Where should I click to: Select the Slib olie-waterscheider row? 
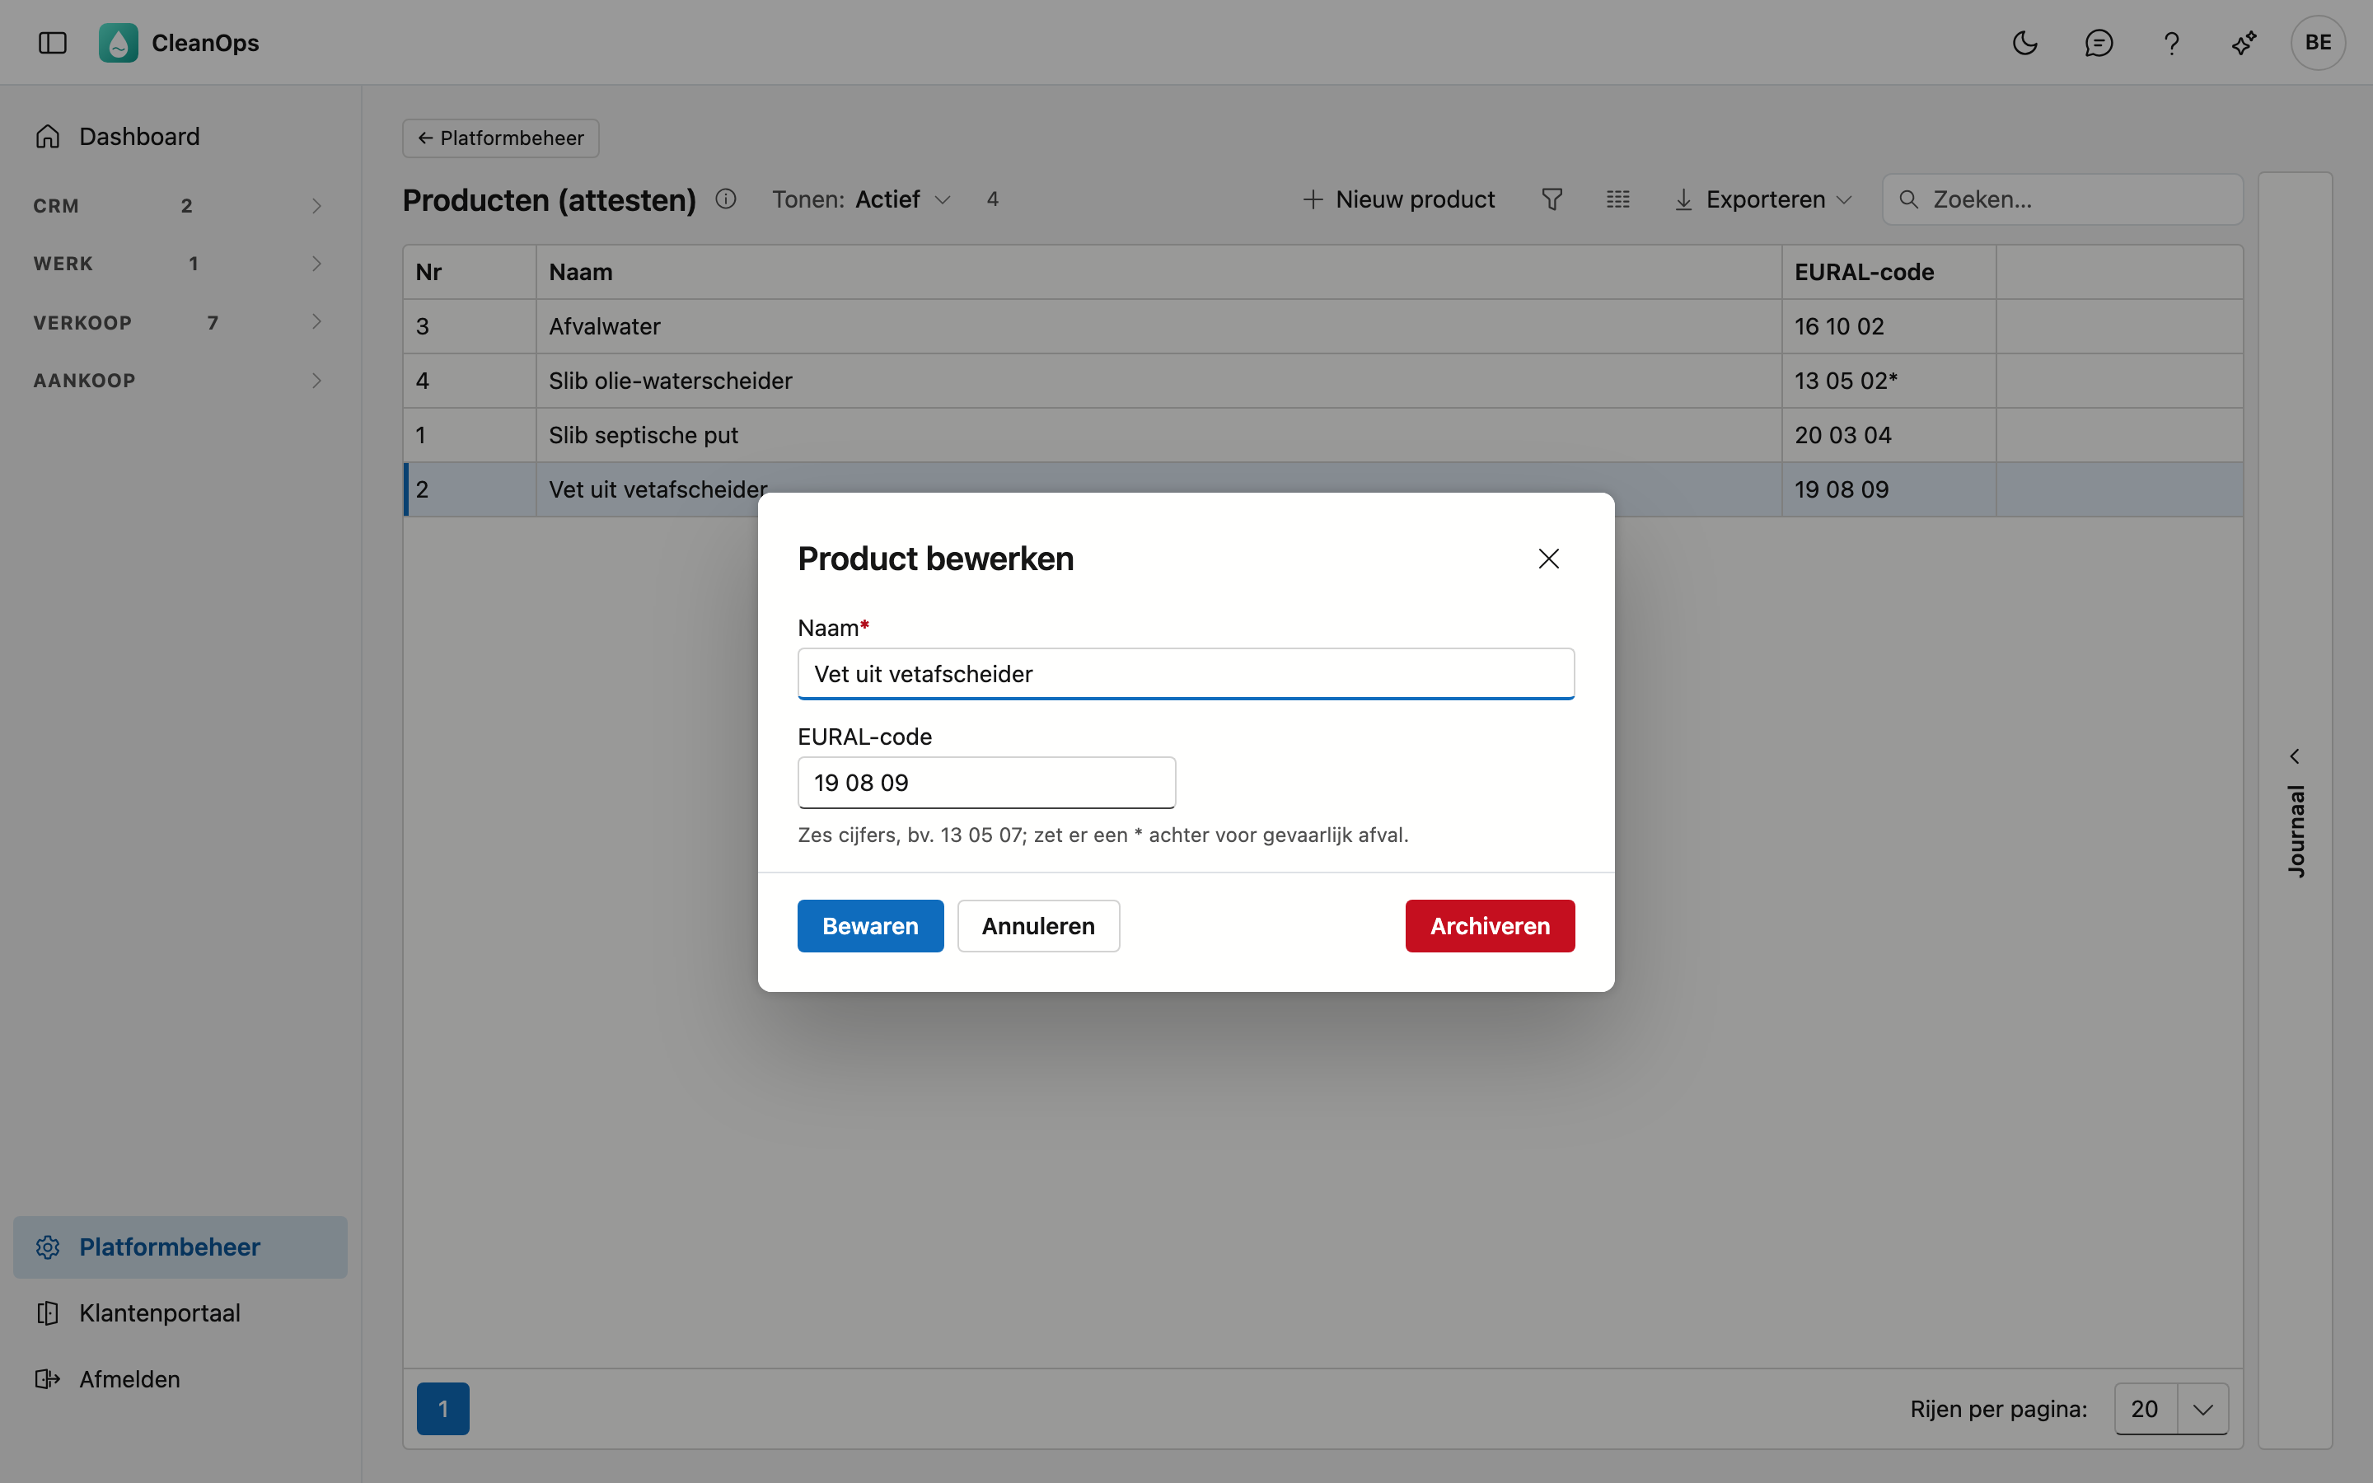tap(1322, 381)
